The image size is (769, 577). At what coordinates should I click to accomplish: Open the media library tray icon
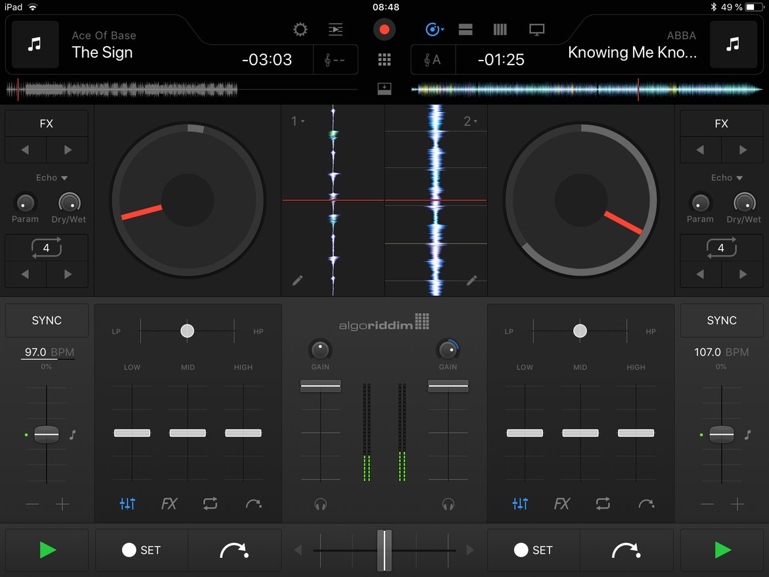pyautogui.click(x=384, y=89)
